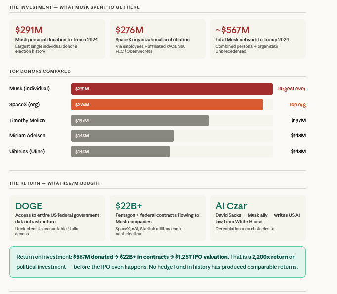
Task: Click the 'THE INVESTMENT' section heading
Action: click(x=75, y=7)
